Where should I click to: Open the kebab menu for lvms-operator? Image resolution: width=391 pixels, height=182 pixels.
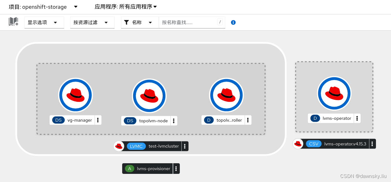[x=357, y=118]
